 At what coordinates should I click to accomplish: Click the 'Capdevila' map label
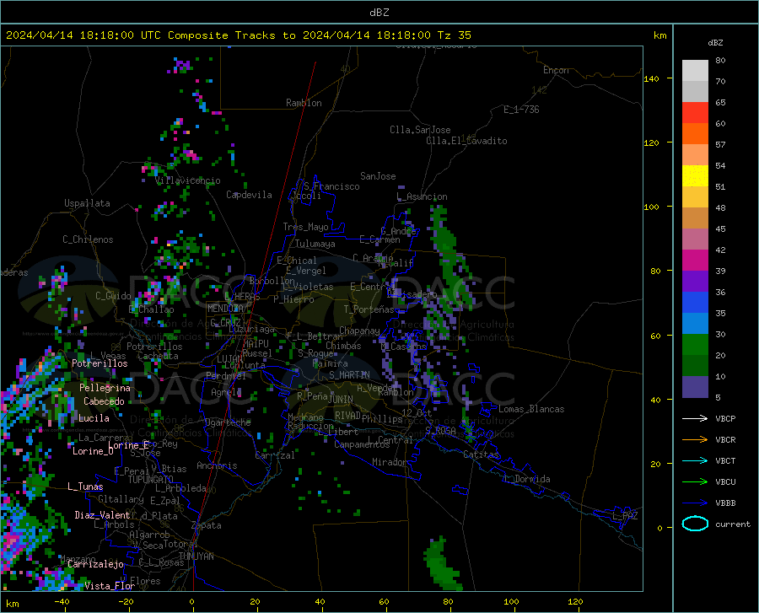click(249, 195)
